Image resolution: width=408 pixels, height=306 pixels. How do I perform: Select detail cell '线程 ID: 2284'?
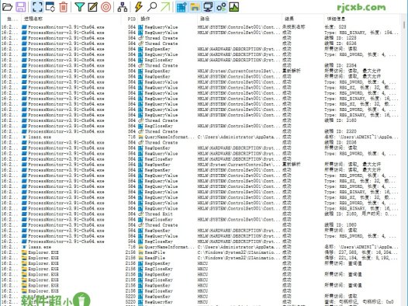341,65
